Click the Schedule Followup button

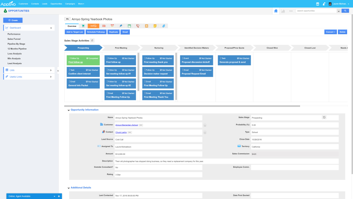96,32
